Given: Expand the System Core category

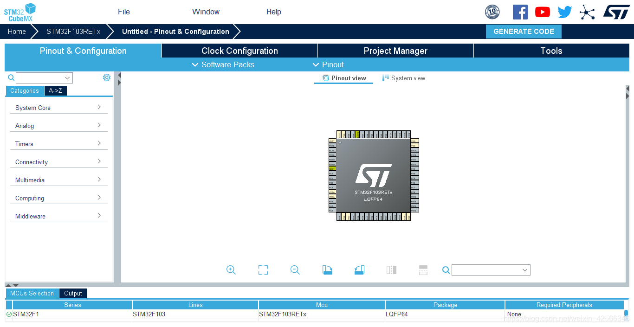Looking at the screenshot, I should coord(58,108).
